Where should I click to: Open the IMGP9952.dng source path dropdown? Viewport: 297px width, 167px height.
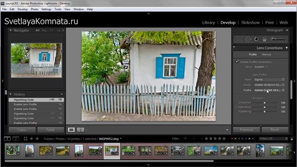tap(121, 139)
